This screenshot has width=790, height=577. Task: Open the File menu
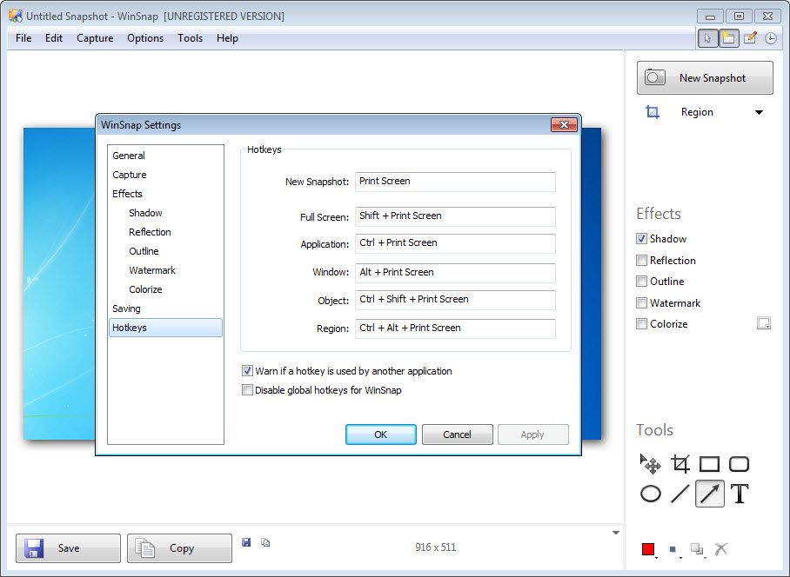coord(23,38)
